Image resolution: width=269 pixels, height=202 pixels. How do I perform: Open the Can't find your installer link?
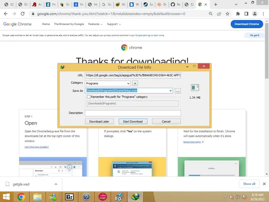(37, 147)
